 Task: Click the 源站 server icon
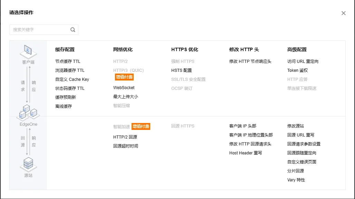pyautogui.click(x=28, y=164)
